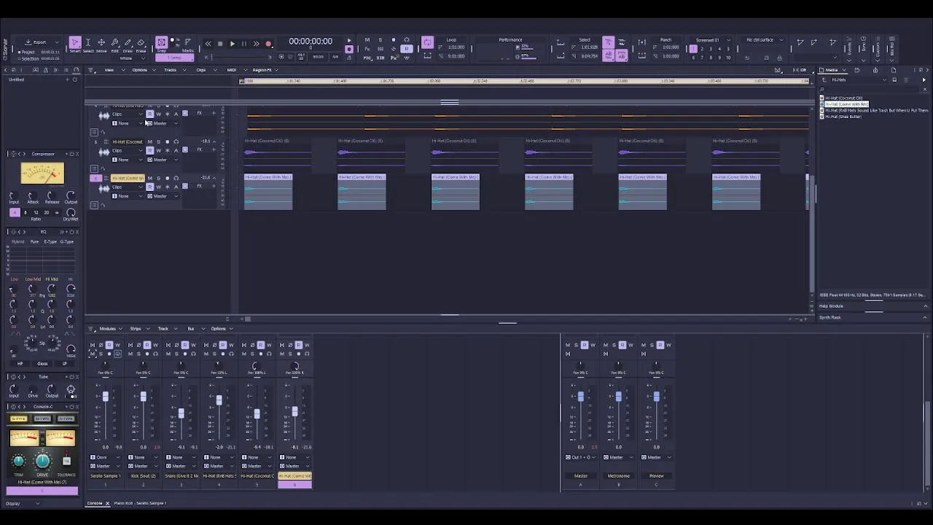
Task: Select the Hi-Hat (Come With Me) strip name
Action: (294, 476)
